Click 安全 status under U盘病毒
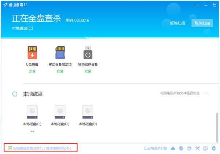Viewport: 220px width, 154px height. (x=32, y=71)
